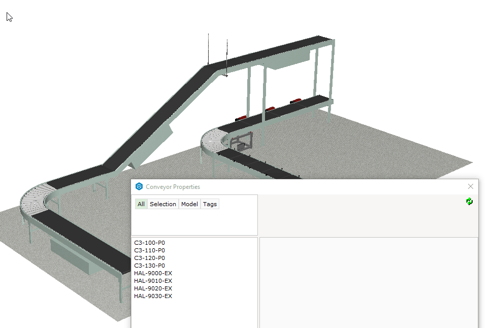
Task: Click the hexagon icon in the dialog title bar
Action: click(139, 186)
